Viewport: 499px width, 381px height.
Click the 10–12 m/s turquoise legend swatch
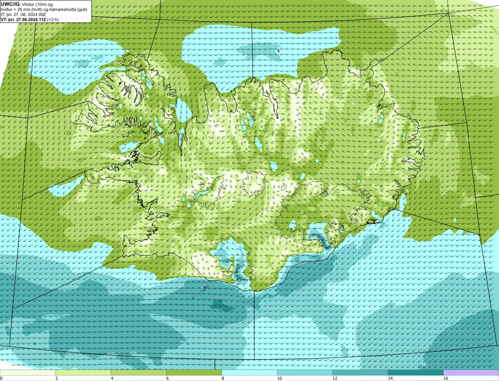[x=305, y=373]
